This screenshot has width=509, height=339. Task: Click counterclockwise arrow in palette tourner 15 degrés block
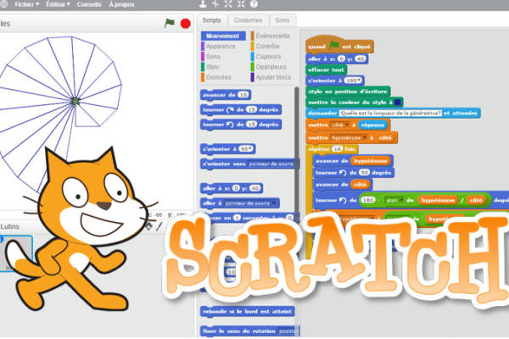tap(230, 125)
